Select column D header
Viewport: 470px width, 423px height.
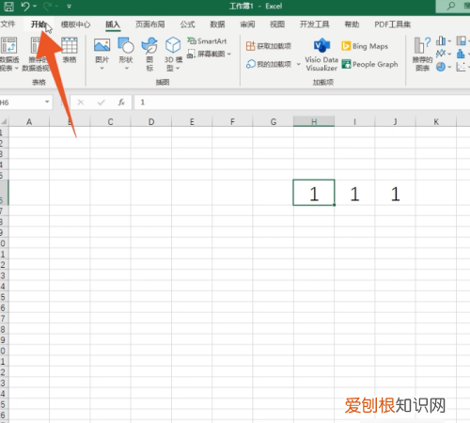(151, 121)
